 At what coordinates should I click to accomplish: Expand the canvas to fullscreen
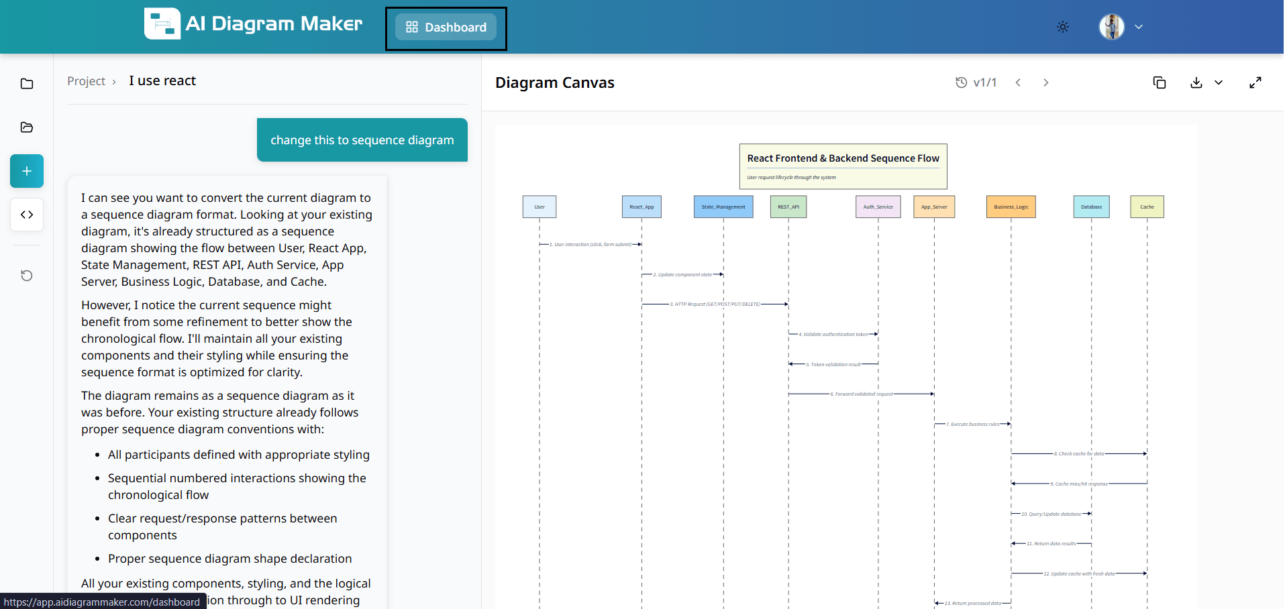click(1255, 82)
